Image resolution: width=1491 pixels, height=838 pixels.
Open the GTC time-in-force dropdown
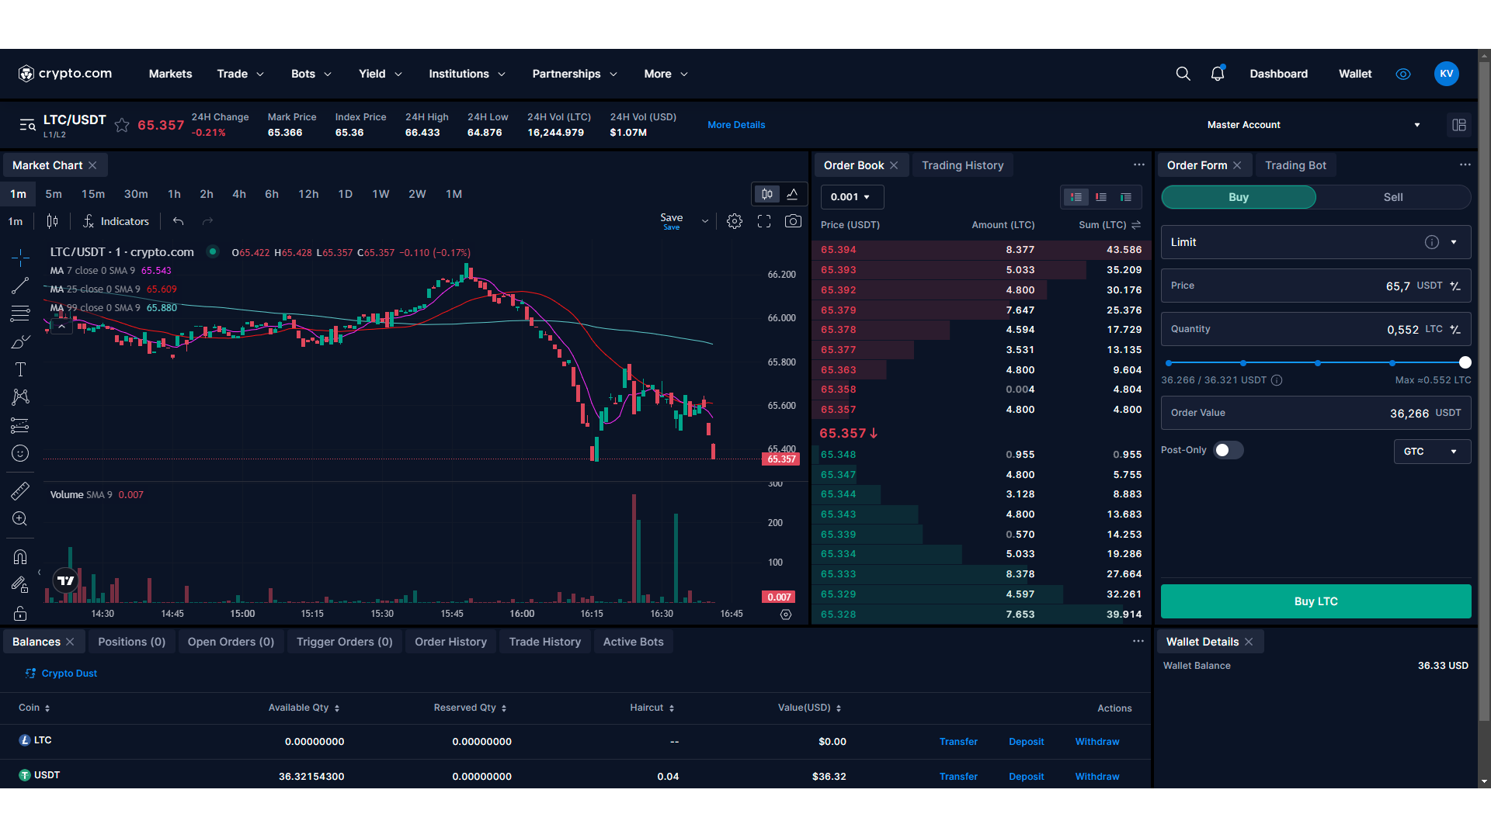tap(1432, 452)
